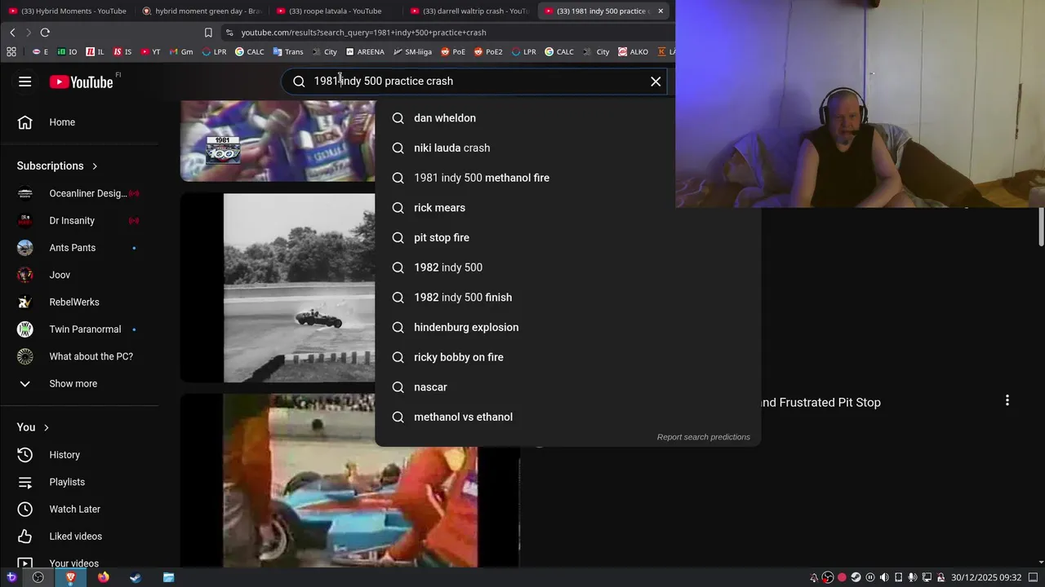
Task: Switch to roope latvala YouTube tab
Action: tap(335, 11)
